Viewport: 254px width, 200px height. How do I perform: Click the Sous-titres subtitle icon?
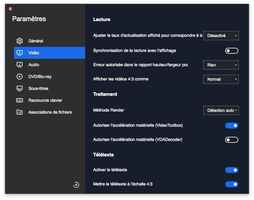[x=20, y=88]
